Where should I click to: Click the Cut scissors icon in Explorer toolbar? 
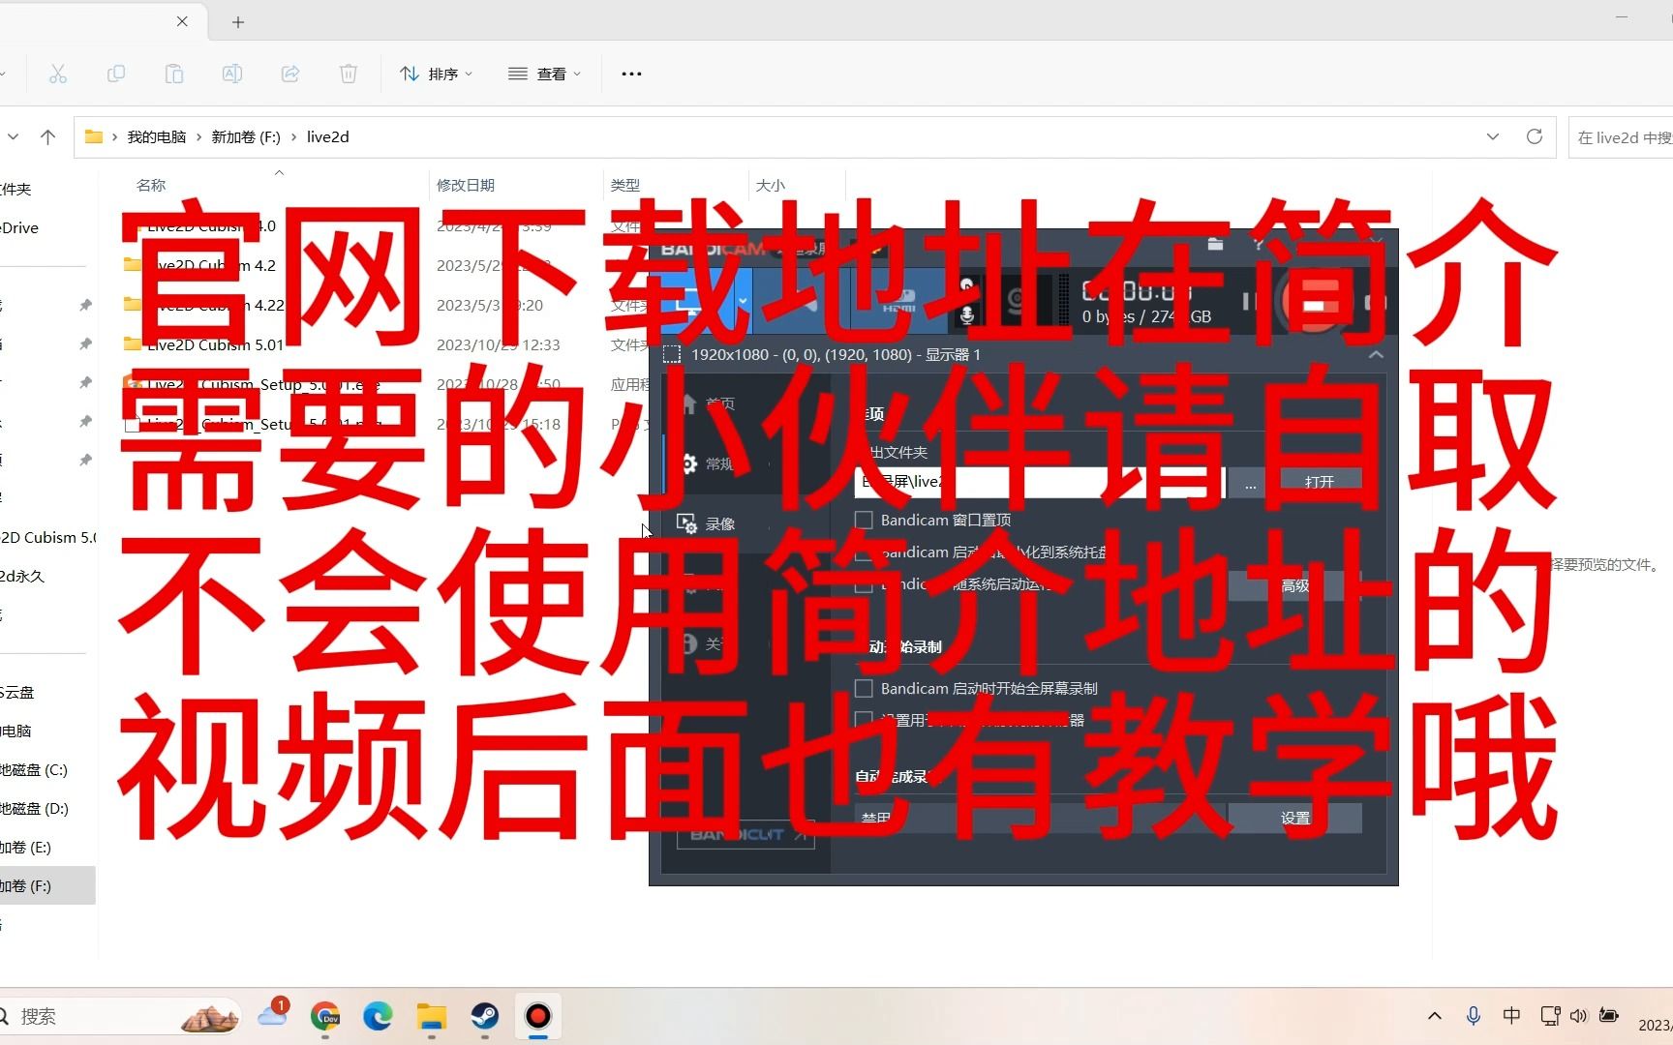tap(58, 74)
